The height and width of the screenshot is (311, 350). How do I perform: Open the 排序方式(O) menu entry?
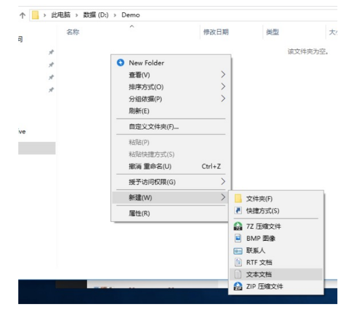pyautogui.click(x=171, y=87)
